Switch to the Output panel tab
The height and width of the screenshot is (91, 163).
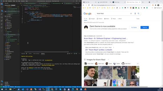point(30,54)
